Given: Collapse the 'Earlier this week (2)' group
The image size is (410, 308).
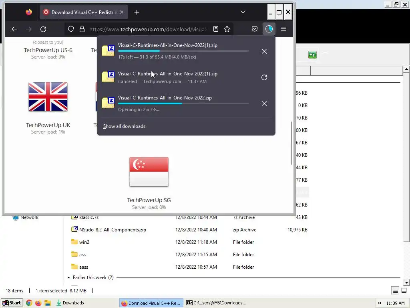Looking at the screenshot, I should click(68, 278).
